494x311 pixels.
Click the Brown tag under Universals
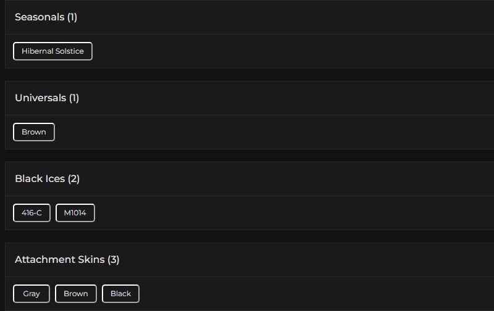pos(34,132)
